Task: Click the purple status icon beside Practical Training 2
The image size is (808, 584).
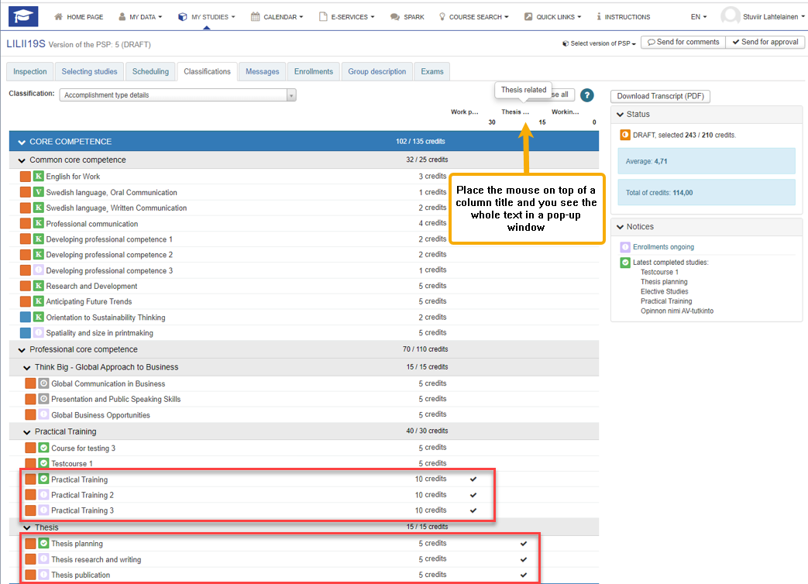Action: click(x=44, y=495)
